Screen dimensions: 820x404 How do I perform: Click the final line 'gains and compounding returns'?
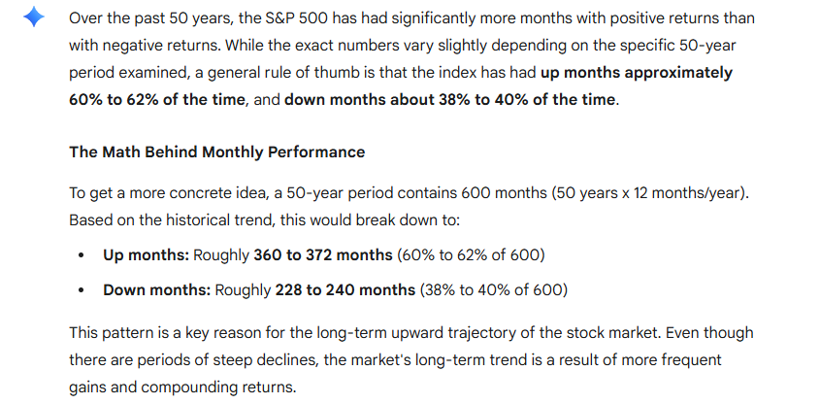pos(180,386)
